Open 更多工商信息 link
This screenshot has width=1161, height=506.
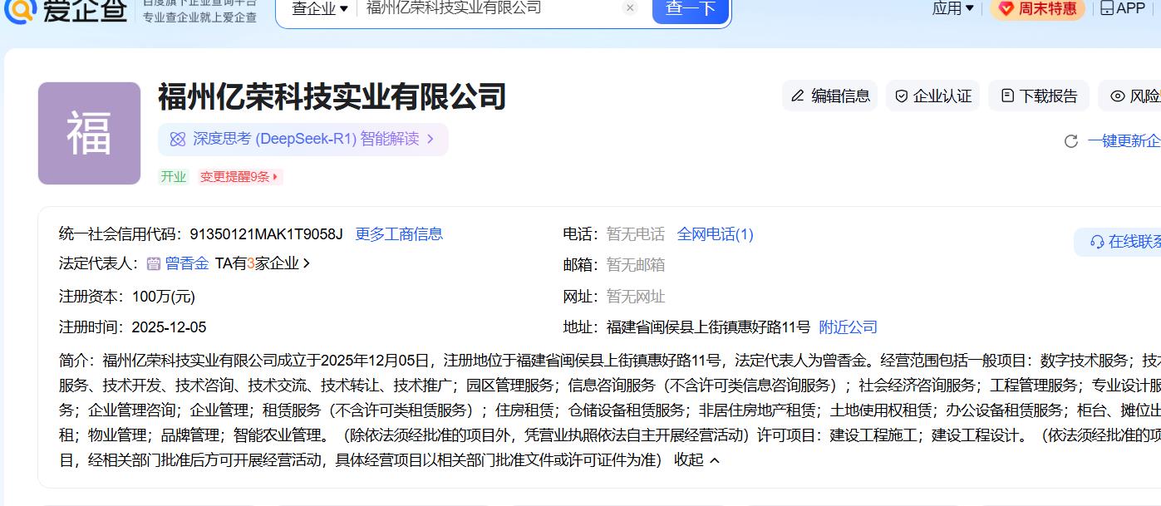[x=399, y=234]
